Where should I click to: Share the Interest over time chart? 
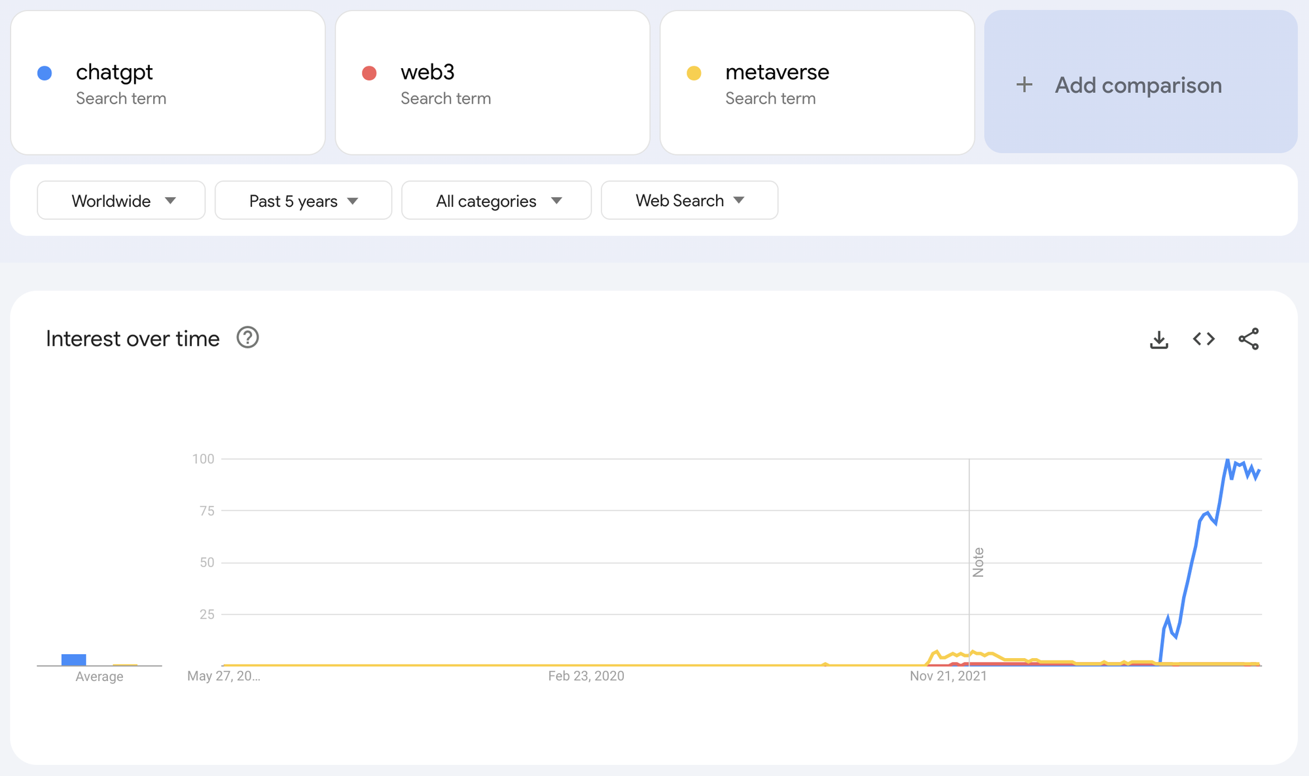[1248, 339]
